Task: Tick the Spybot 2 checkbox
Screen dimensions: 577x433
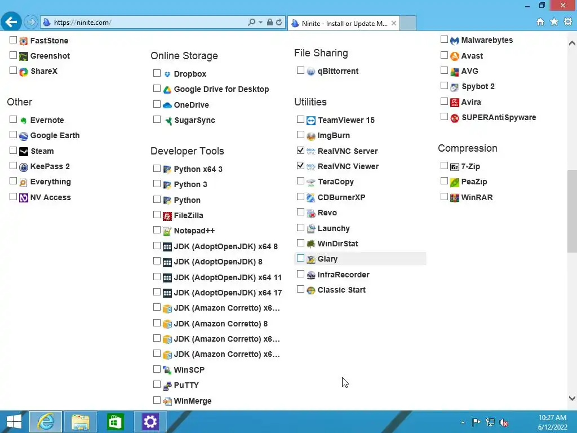Action: coord(444,86)
